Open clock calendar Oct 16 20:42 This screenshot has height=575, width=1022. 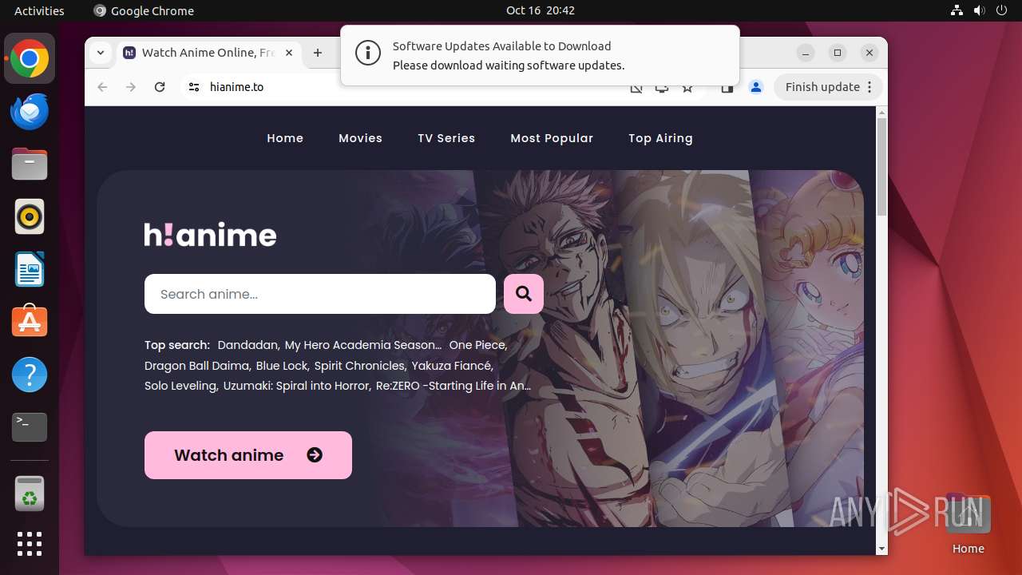541,10
